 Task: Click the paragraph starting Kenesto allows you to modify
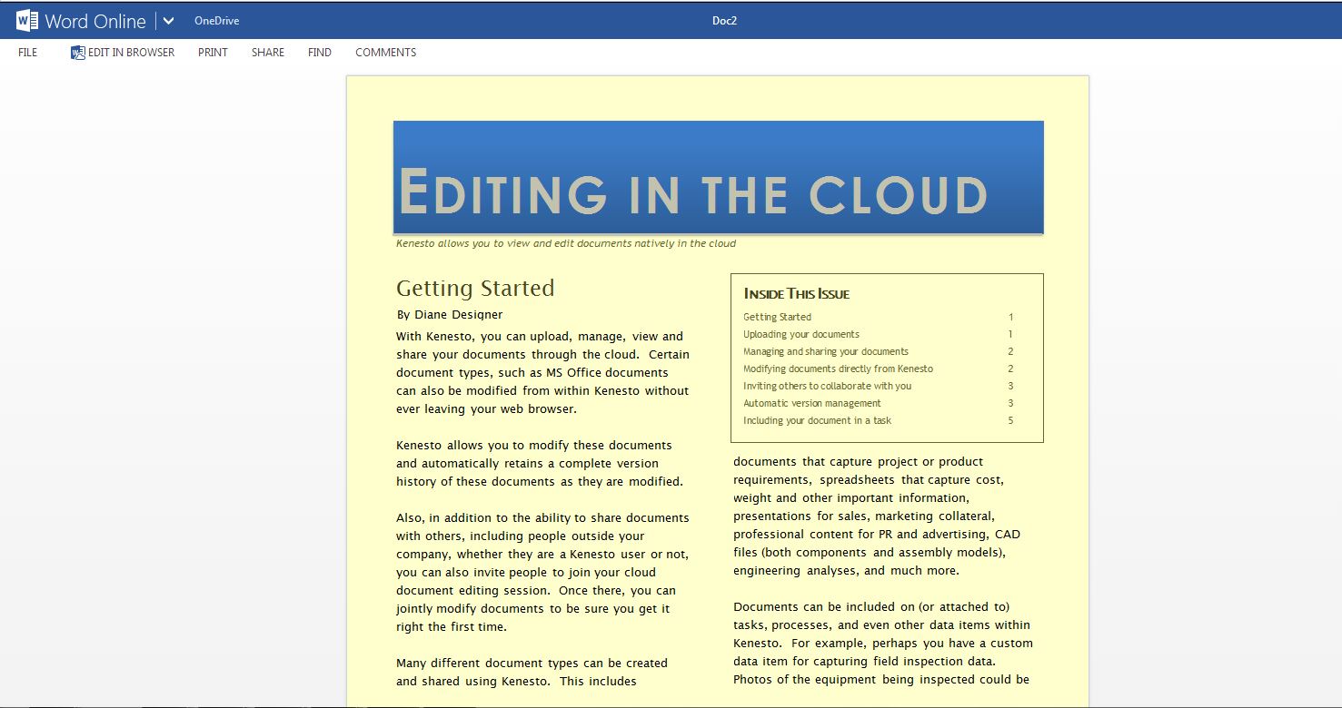point(540,463)
